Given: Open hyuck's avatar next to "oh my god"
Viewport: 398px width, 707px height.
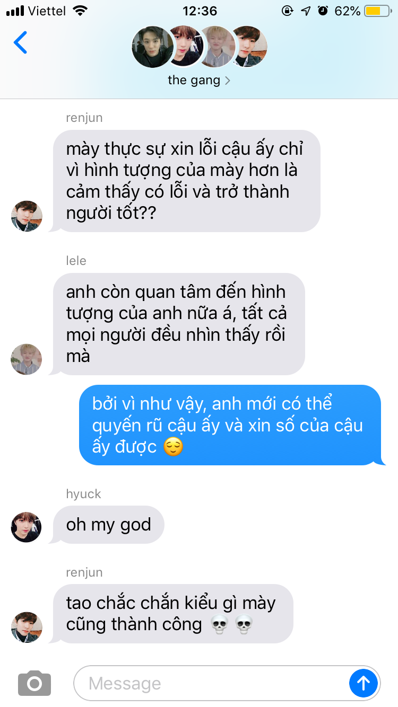Looking at the screenshot, I should point(27,527).
